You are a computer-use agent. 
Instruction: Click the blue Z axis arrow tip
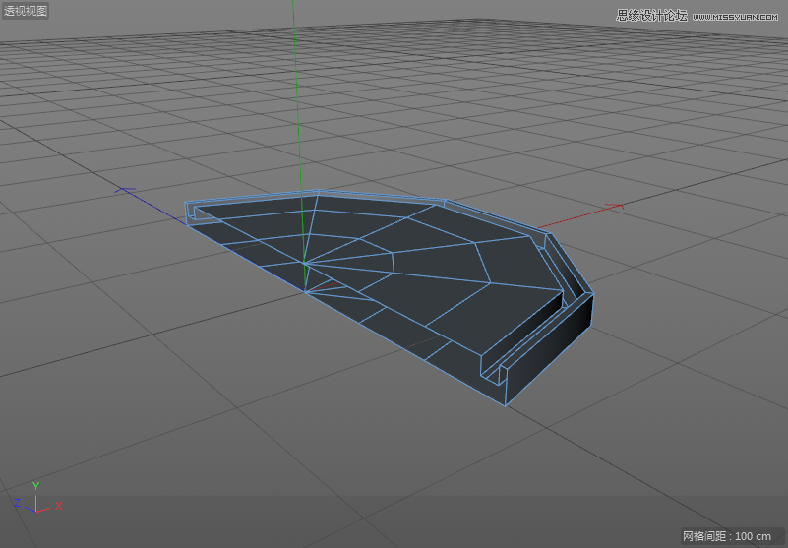point(120,189)
